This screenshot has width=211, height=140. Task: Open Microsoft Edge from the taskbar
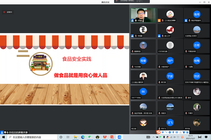(x=83, y=137)
